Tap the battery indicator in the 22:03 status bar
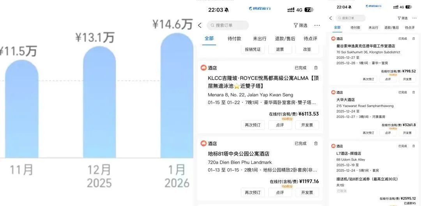The image size is (421, 206). click(309, 10)
